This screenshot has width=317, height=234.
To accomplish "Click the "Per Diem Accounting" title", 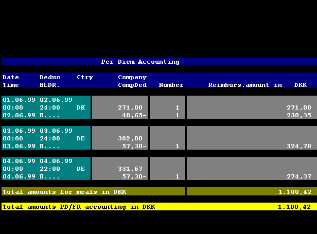I will [x=140, y=62].
